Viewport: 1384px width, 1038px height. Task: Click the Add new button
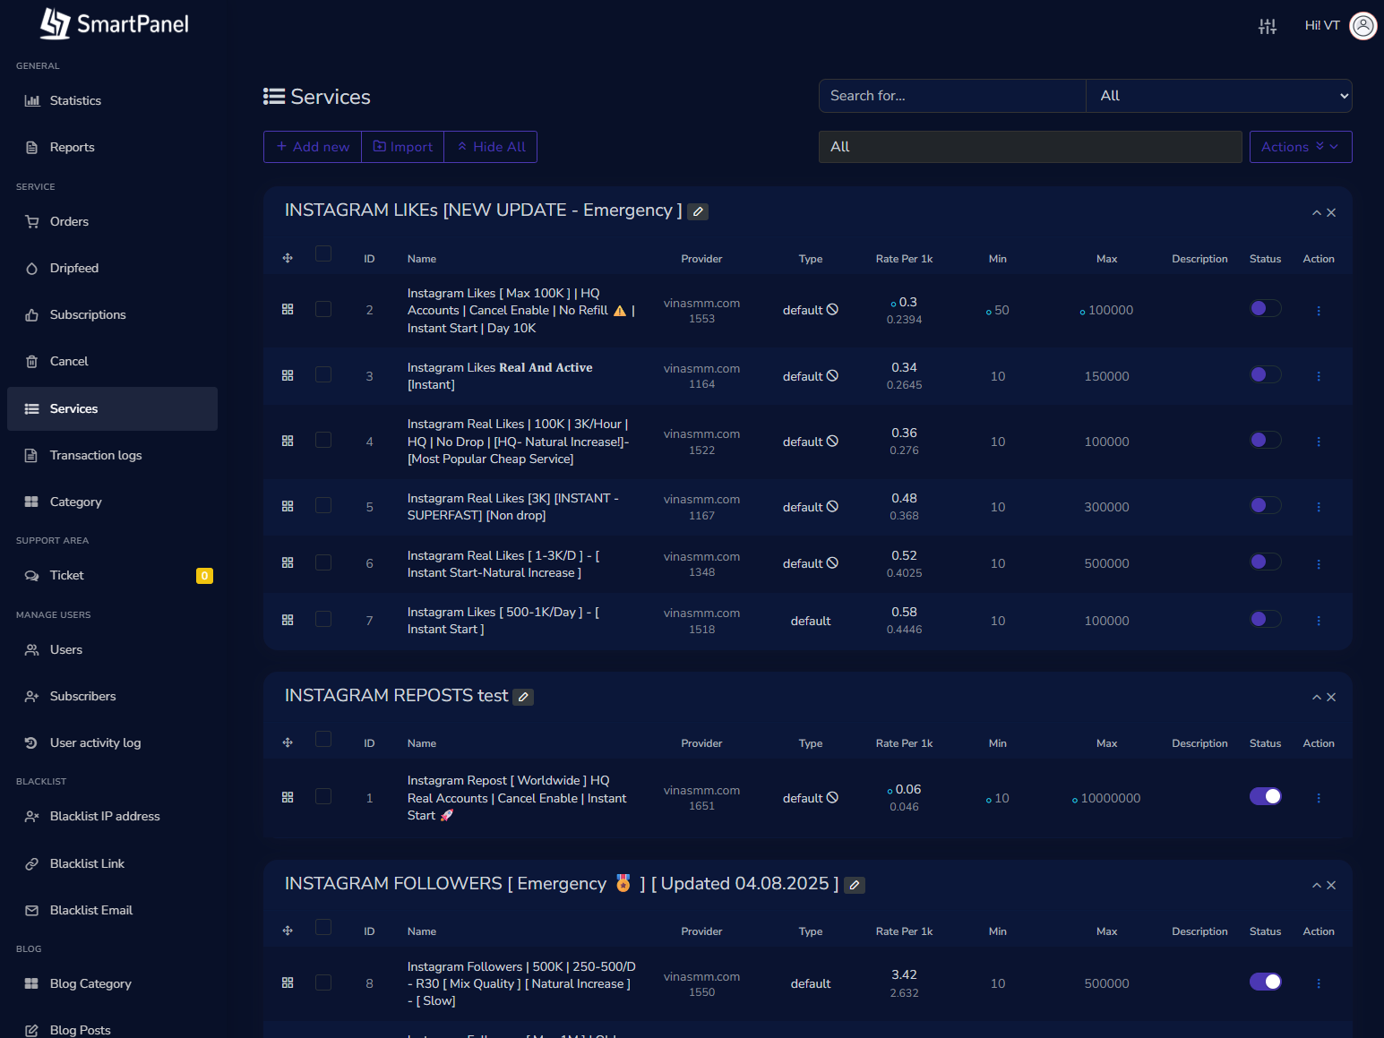pos(312,146)
